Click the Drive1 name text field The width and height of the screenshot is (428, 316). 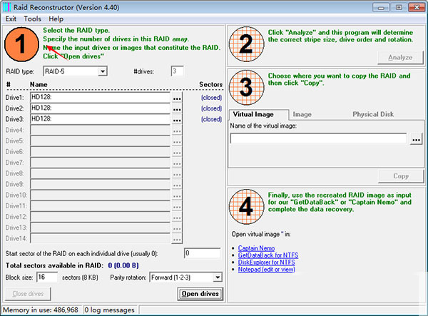(x=100, y=98)
